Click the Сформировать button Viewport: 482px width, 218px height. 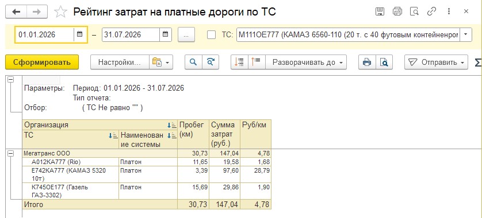tap(42, 62)
